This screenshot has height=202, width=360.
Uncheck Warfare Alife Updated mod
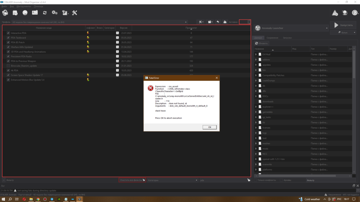(8, 47)
